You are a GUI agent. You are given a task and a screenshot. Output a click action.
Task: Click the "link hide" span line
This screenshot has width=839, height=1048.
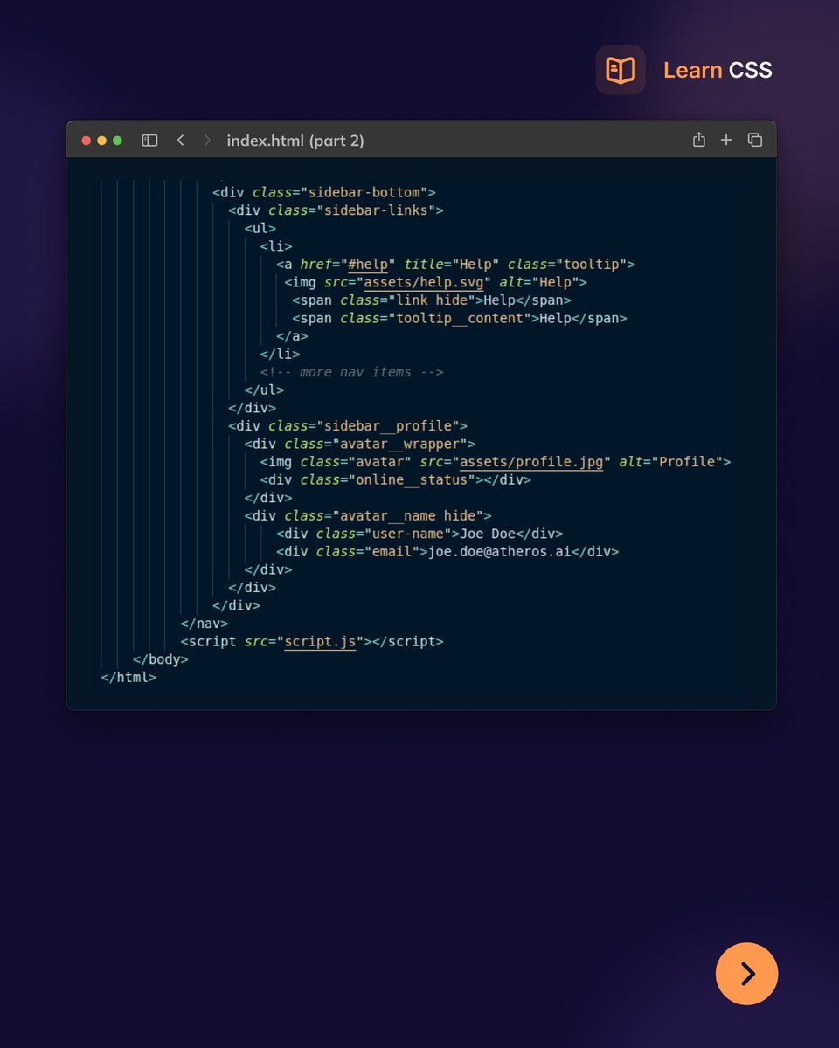click(x=432, y=300)
